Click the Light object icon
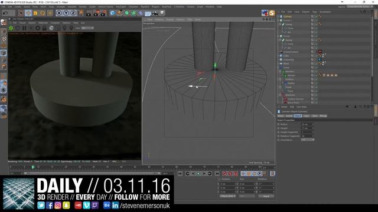Screen dimensions: 378x212 [162, 13]
